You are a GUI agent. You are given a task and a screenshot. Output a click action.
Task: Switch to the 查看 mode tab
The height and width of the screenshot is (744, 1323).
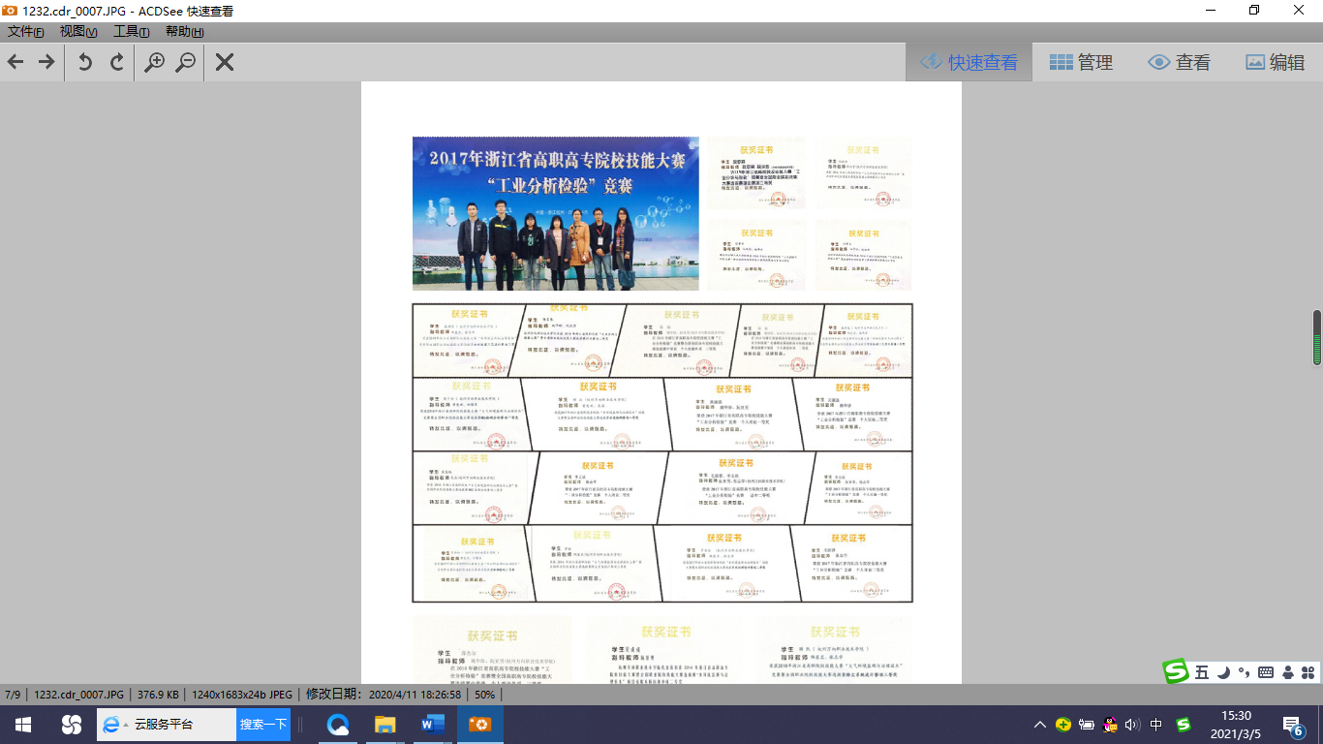coord(1179,62)
